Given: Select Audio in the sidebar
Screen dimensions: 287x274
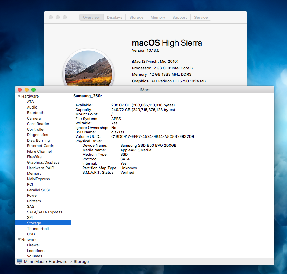Looking at the screenshot, I should coord(32,107).
